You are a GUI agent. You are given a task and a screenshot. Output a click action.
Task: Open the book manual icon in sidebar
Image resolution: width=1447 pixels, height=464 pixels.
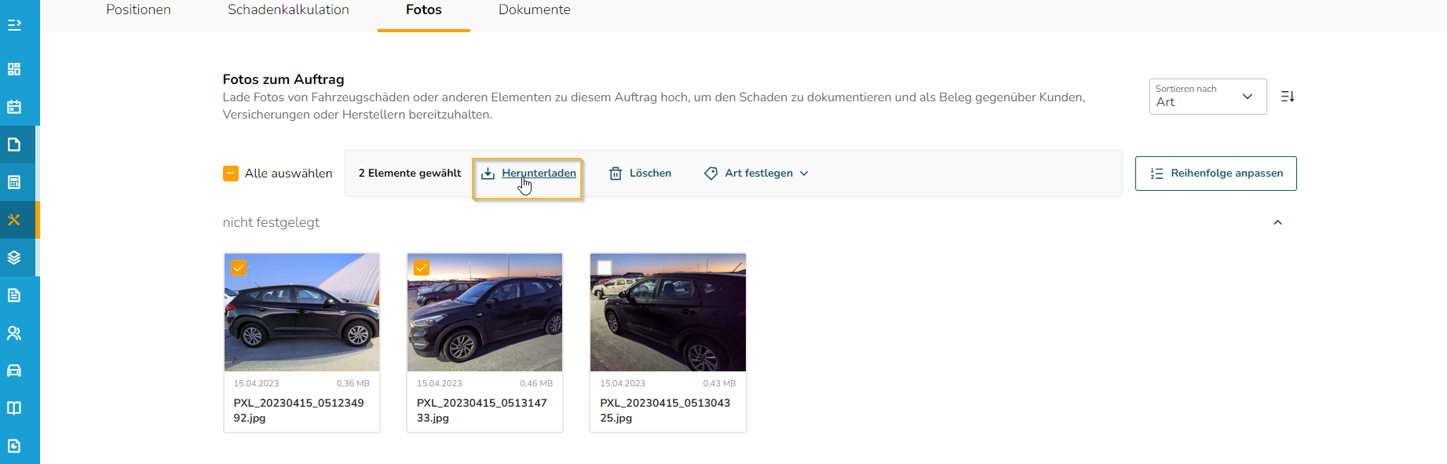(14, 408)
